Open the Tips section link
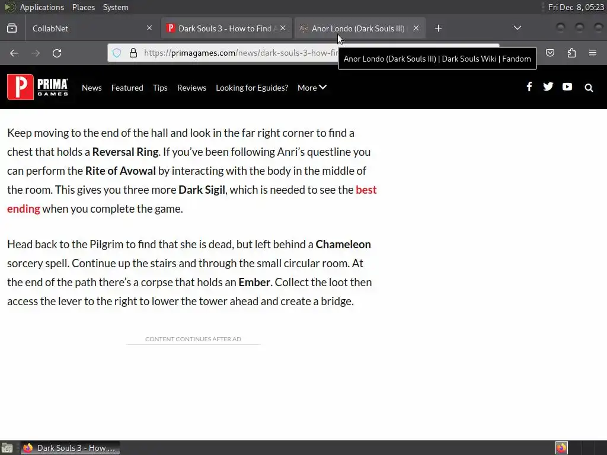 [160, 88]
